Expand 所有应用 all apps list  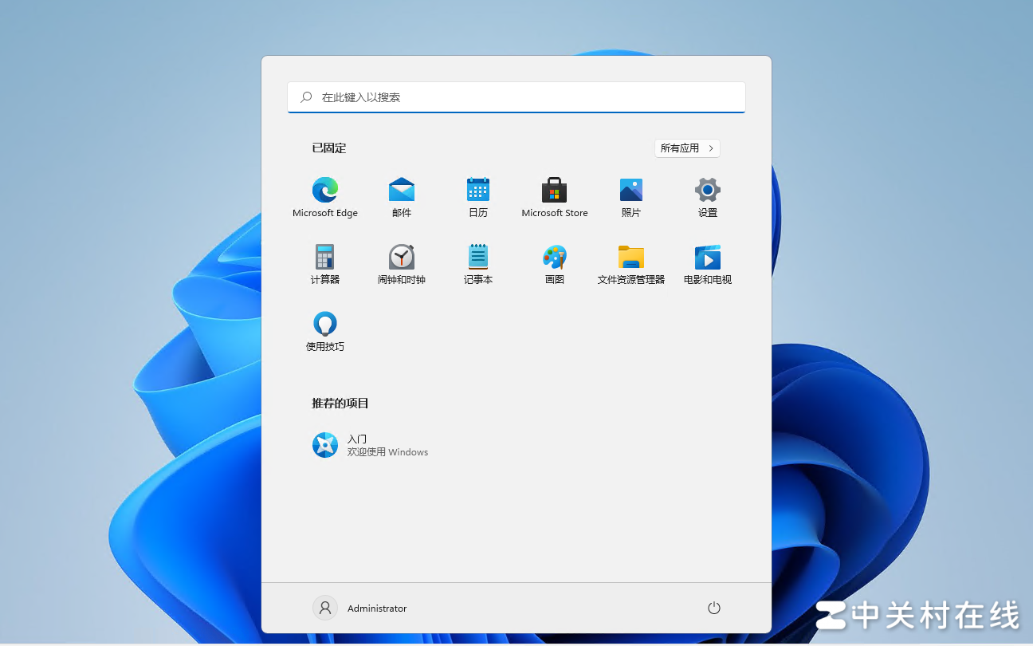point(687,148)
